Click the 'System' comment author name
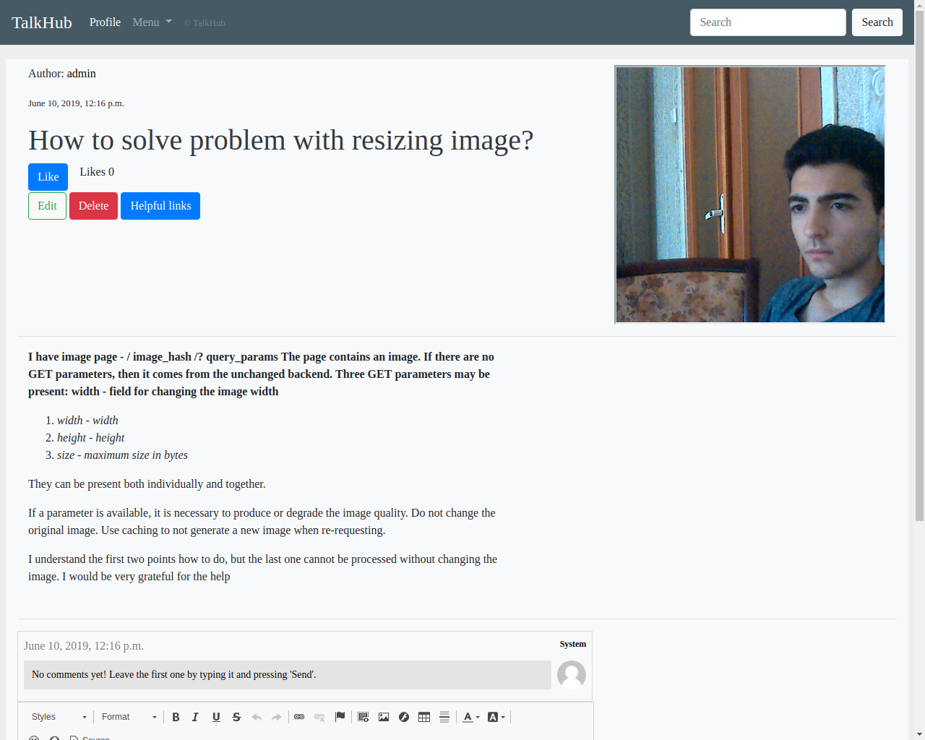Viewport: 925px width, 740px height. pos(573,644)
